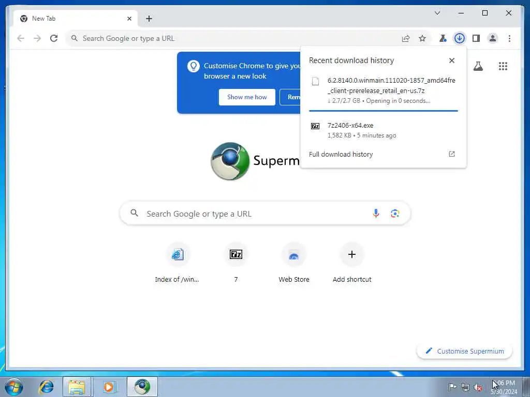Launch Internet Explorer from the taskbar
Viewport: 530px width, 397px height.
(46, 387)
